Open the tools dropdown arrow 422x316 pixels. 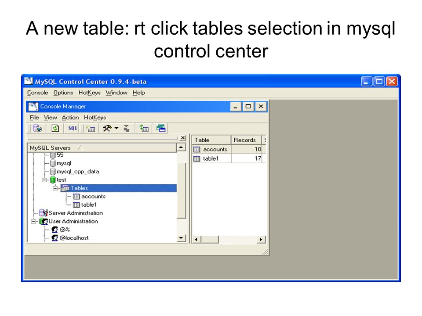pos(116,128)
